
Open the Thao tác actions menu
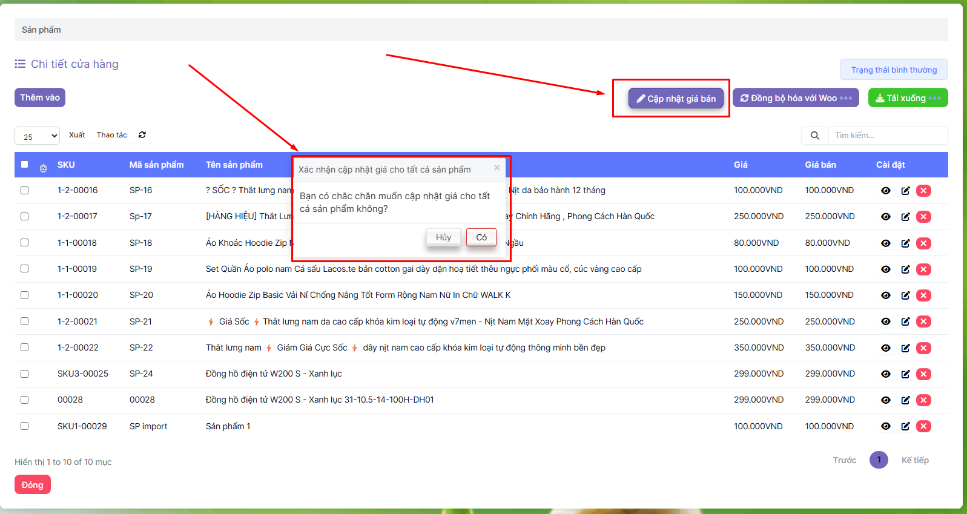click(111, 135)
